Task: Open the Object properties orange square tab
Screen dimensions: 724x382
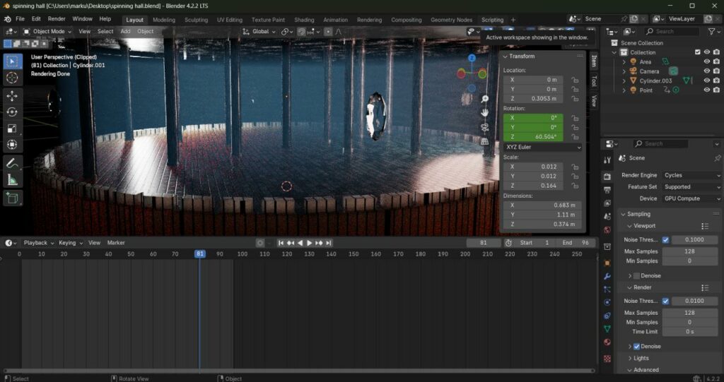Action: [x=607, y=263]
